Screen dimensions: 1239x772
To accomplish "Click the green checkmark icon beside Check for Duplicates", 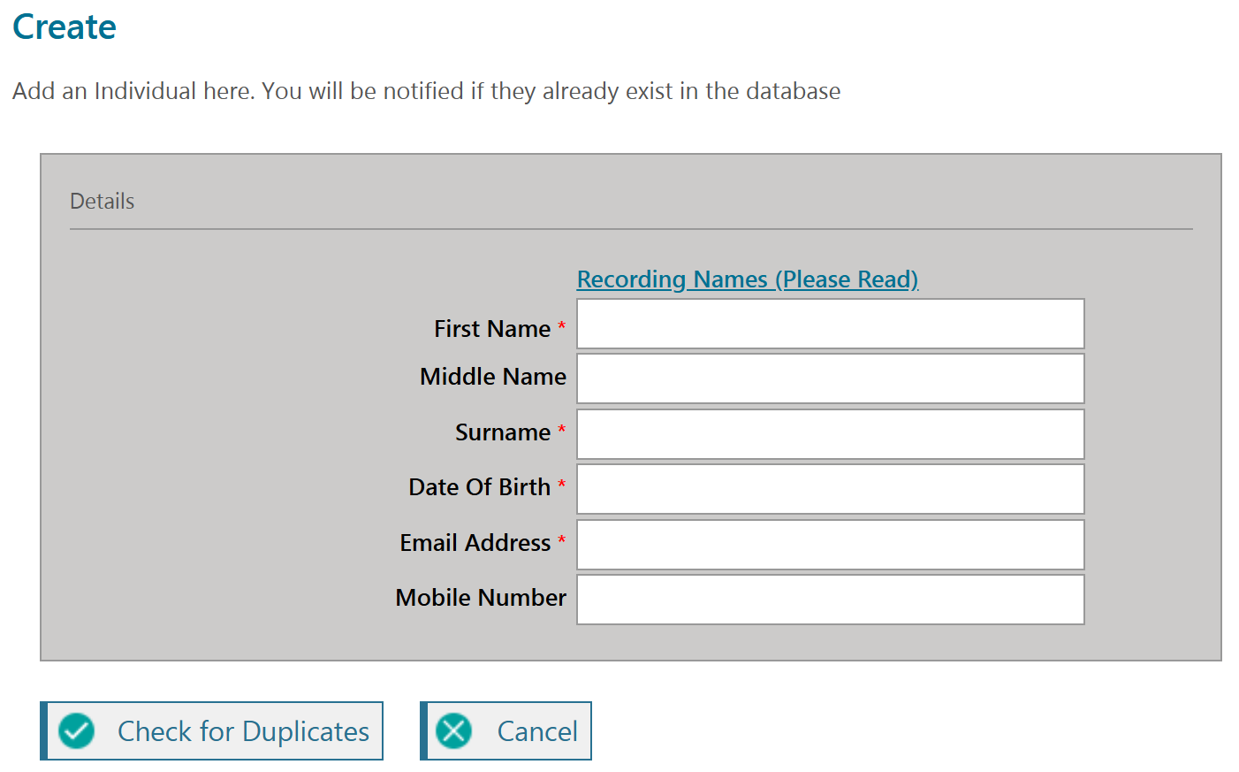I will [77, 731].
